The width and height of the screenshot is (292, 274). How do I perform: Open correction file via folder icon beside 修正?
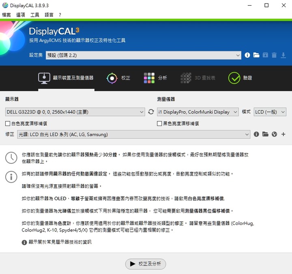(x=265, y=134)
